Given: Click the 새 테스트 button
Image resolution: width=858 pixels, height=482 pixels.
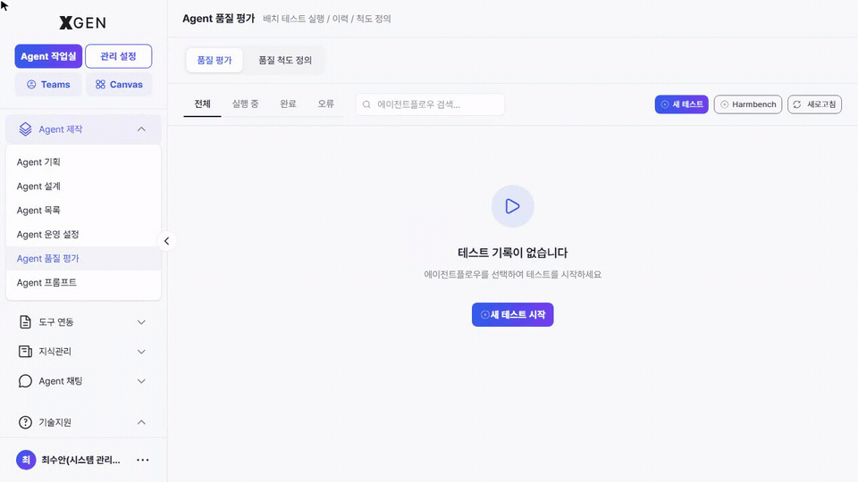Looking at the screenshot, I should (x=682, y=104).
